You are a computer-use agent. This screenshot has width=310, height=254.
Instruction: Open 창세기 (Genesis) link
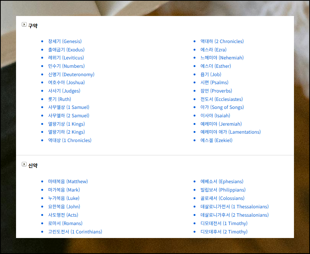[65, 42]
